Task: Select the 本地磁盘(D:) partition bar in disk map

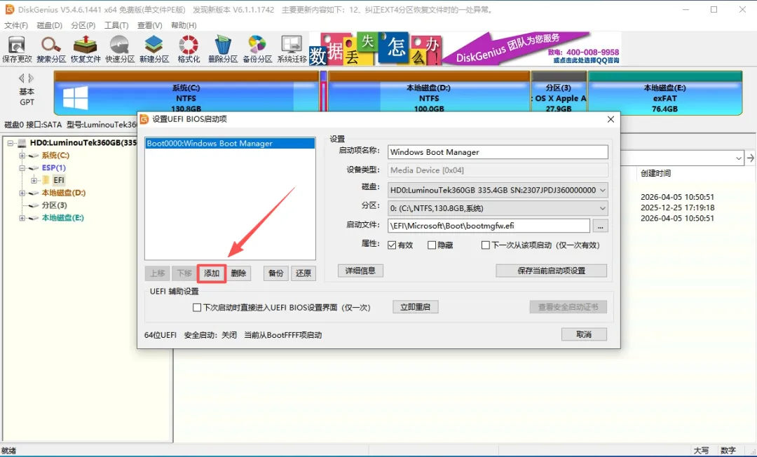Action: pos(429,93)
